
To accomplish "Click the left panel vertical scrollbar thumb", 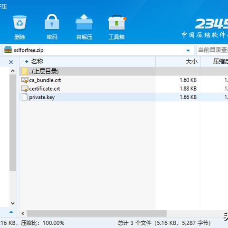I will pos(13,123).
